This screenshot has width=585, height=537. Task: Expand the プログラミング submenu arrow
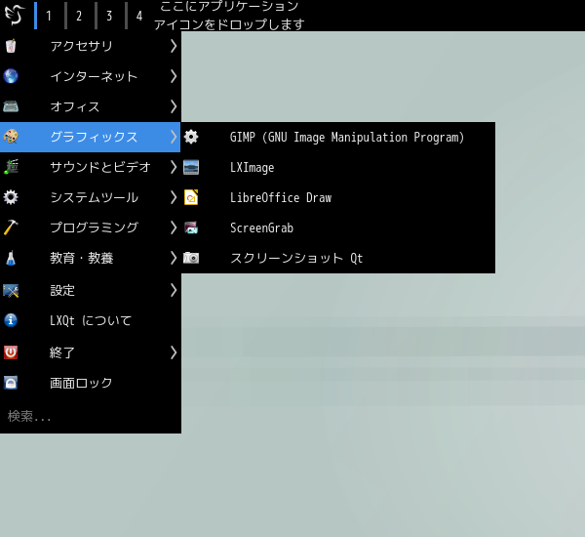tap(174, 227)
